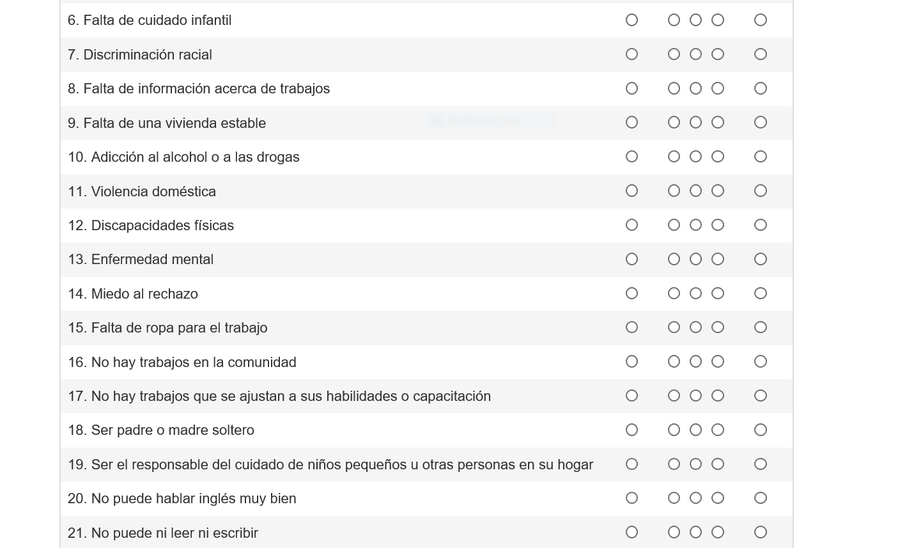Image resolution: width=914 pixels, height=548 pixels.
Task: Select fourth radio for Discriminación racial
Action: point(718,54)
